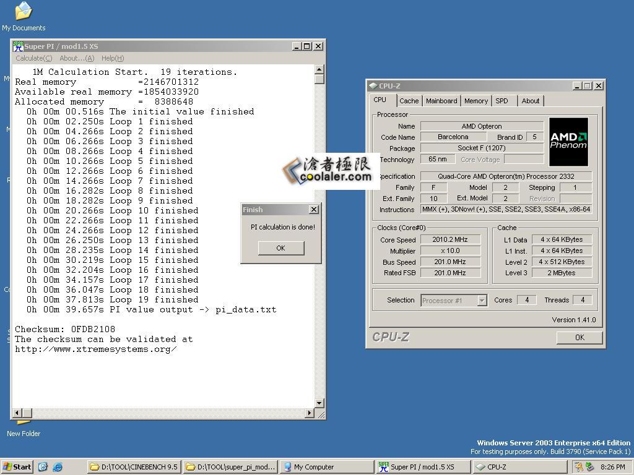Screen dimensions: 634x475
Task: Open the Windows Start menu
Action: click(x=17, y=467)
